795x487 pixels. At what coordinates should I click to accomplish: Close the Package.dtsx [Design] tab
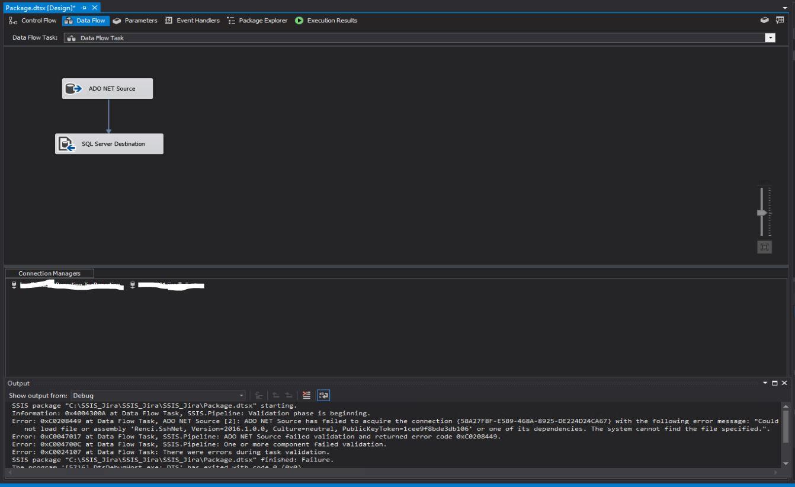pyautogui.click(x=95, y=7)
